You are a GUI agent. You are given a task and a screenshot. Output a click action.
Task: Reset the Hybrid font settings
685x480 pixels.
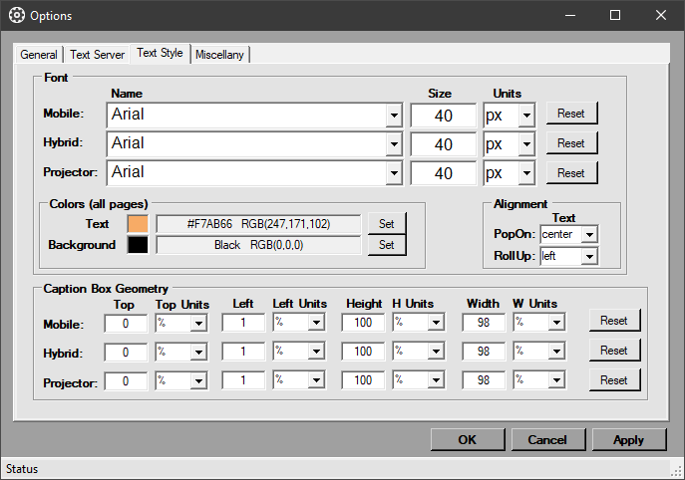(x=571, y=143)
